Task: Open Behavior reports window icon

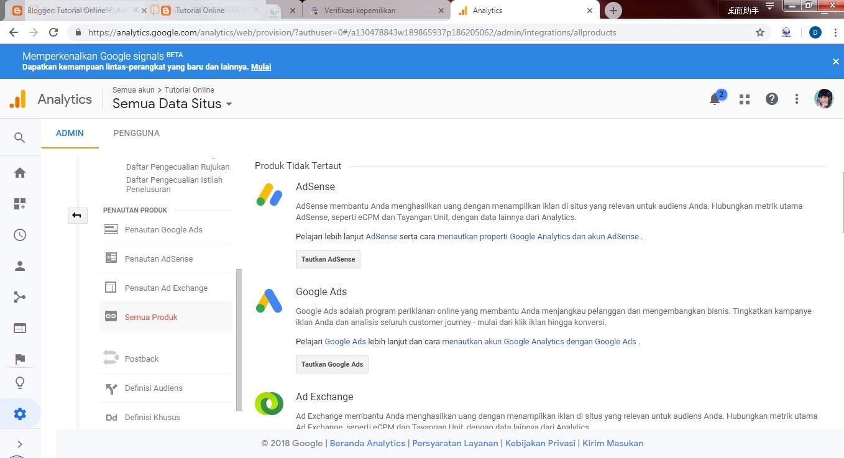Action: pos(20,328)
